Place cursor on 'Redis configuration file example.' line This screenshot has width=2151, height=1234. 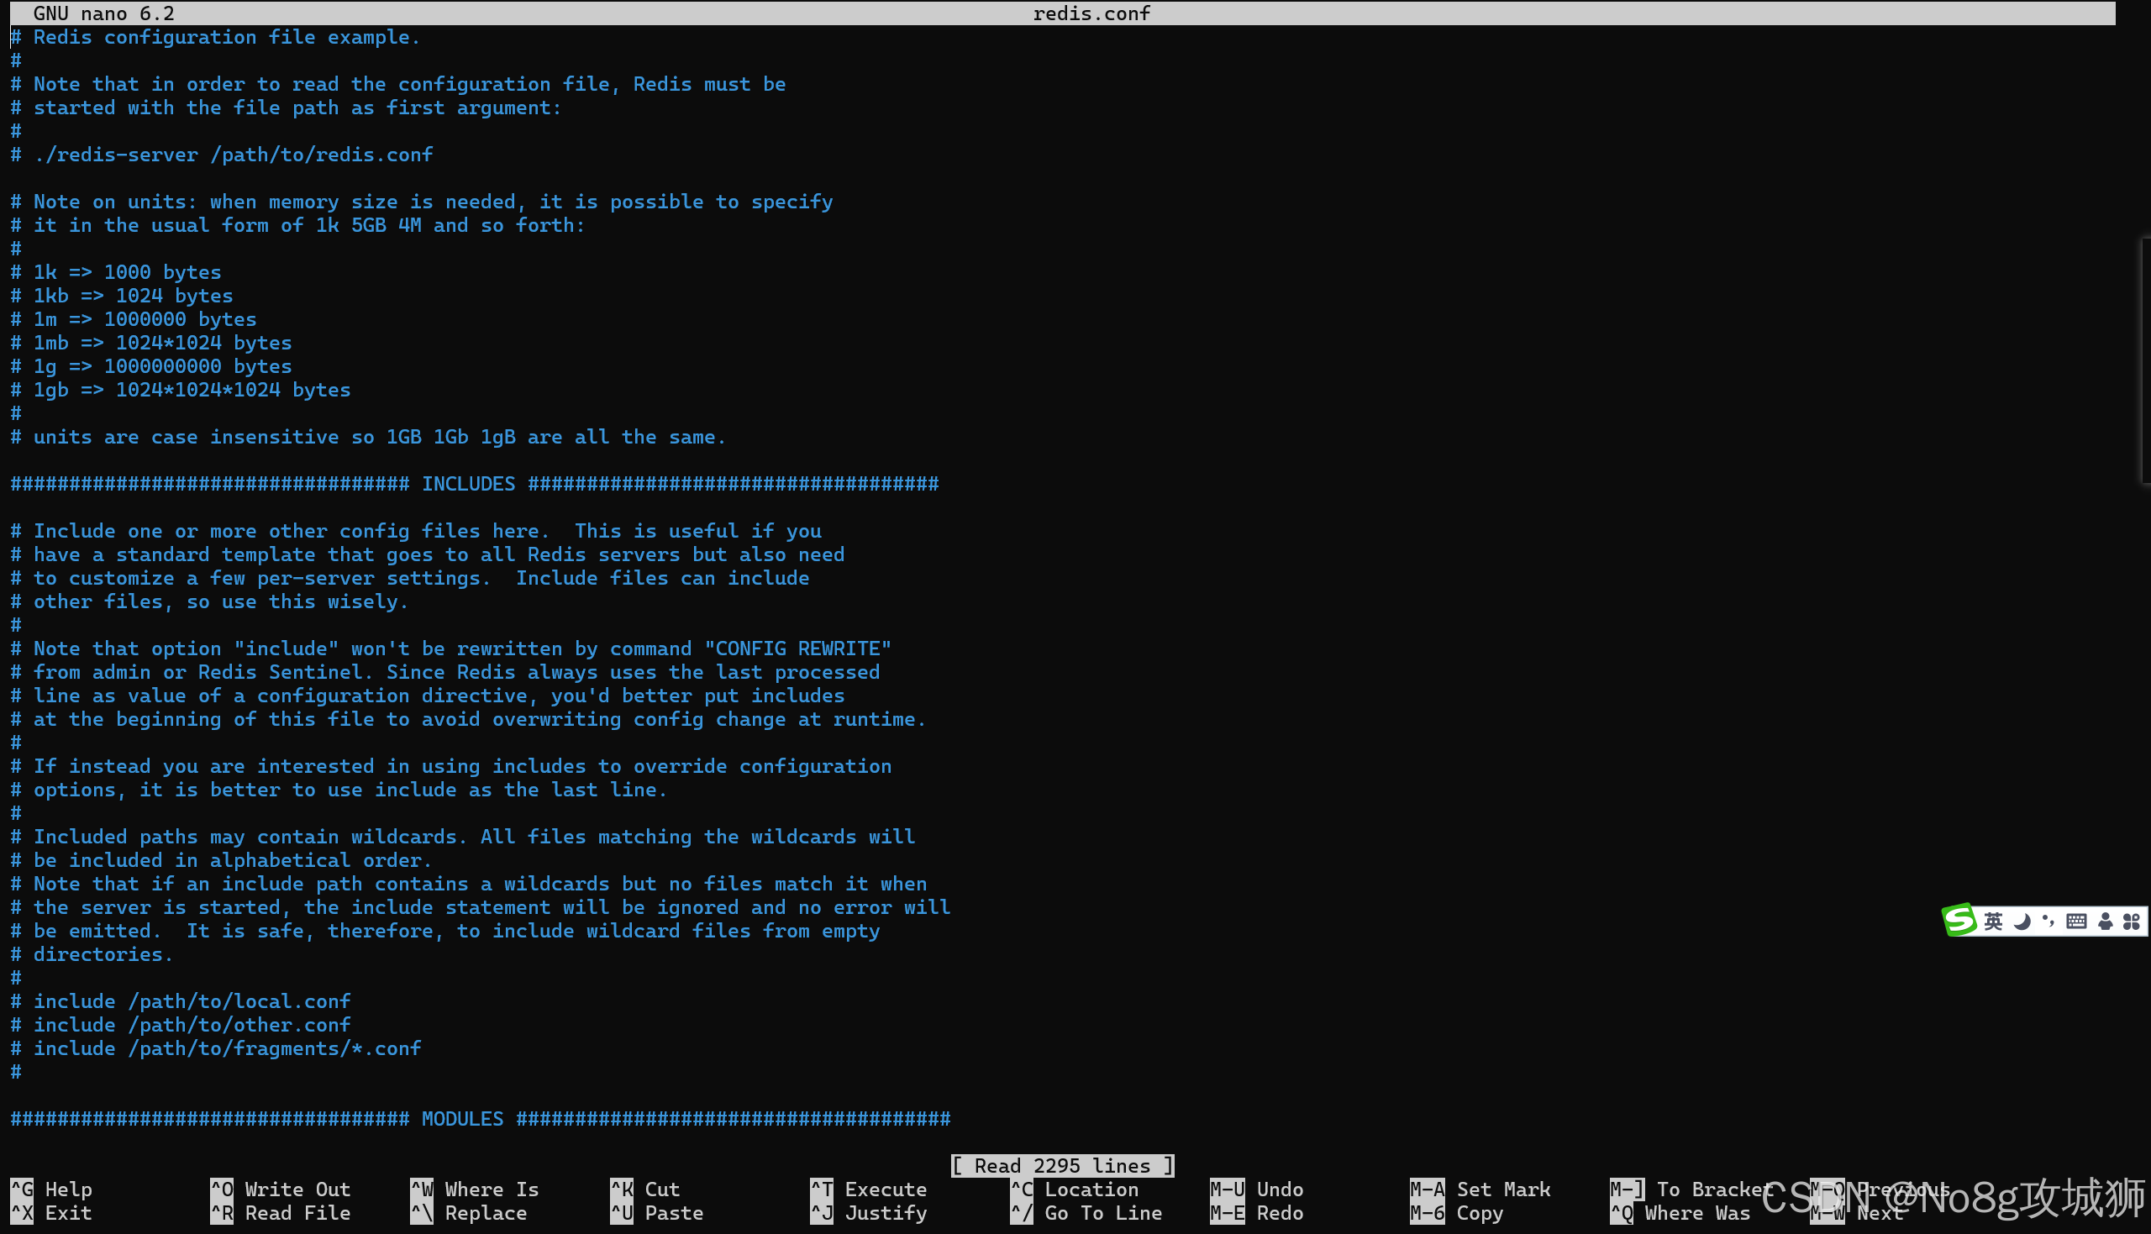(x=215, y=37)
